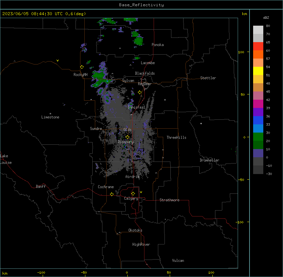Click the bright green 20-30 dBZ swatch
The image size is (283, 277).
pos(258,137)
